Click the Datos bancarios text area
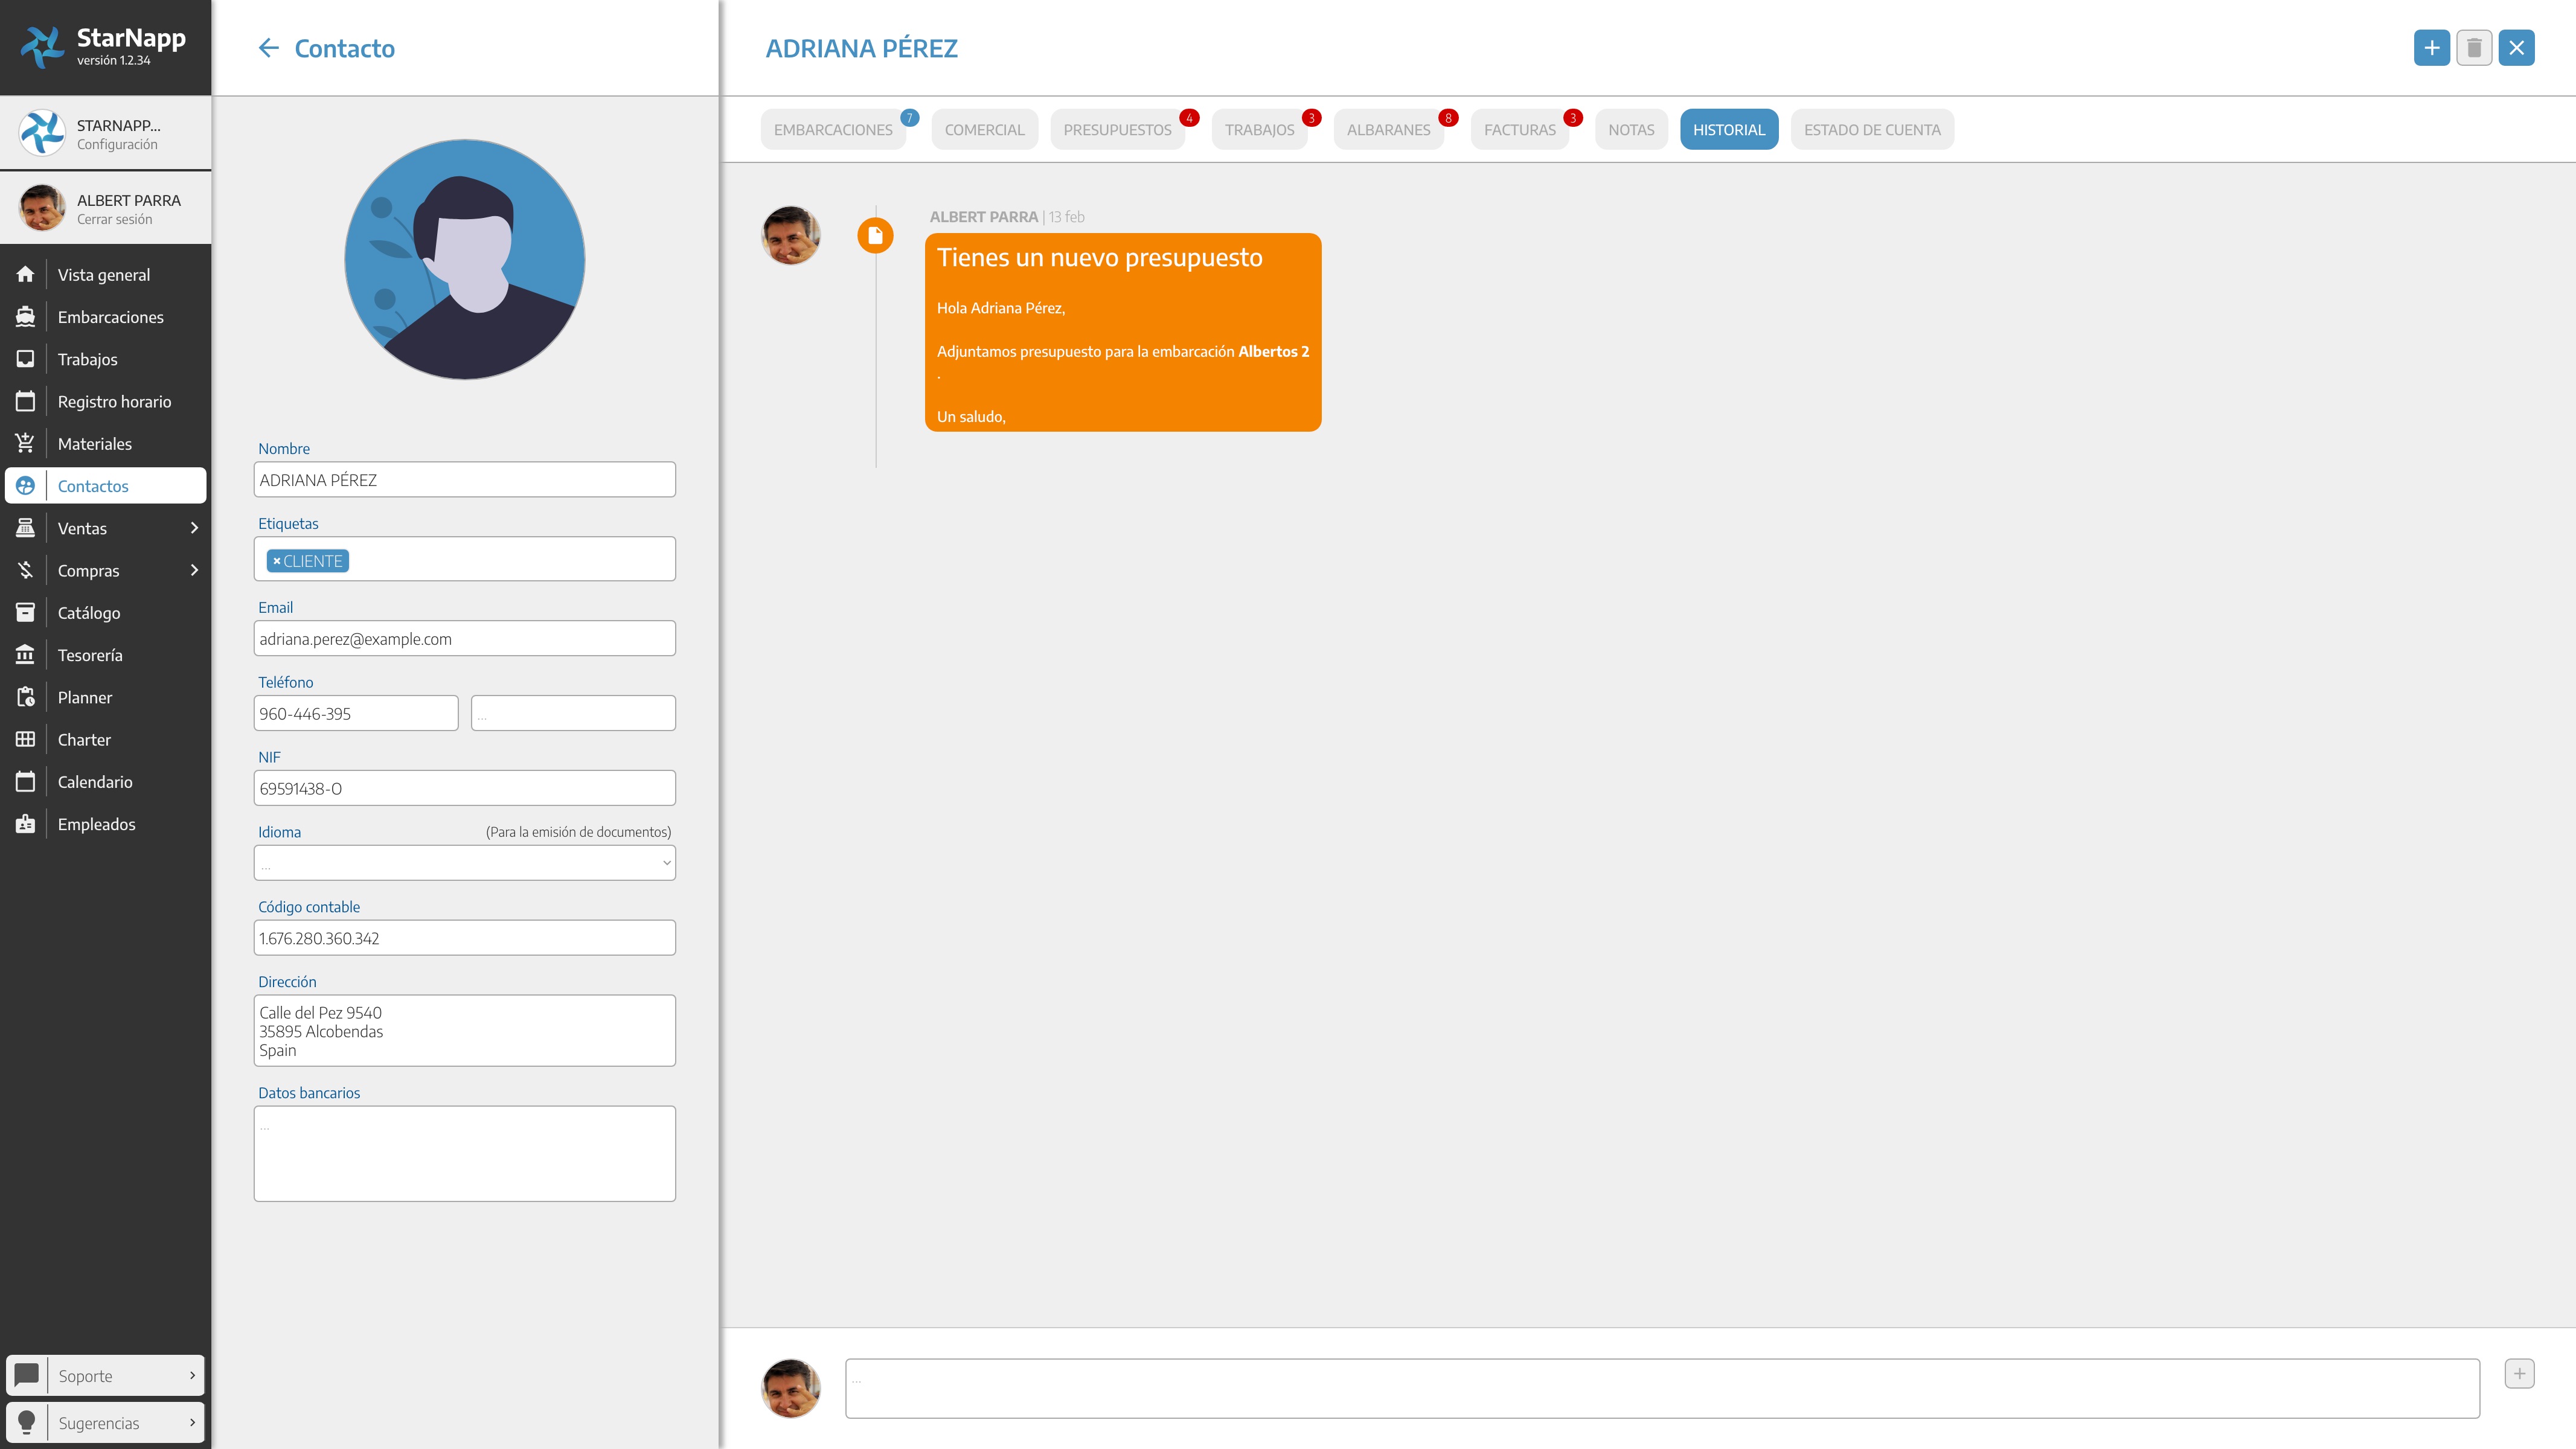2576x1449 pixels. 464,1153
